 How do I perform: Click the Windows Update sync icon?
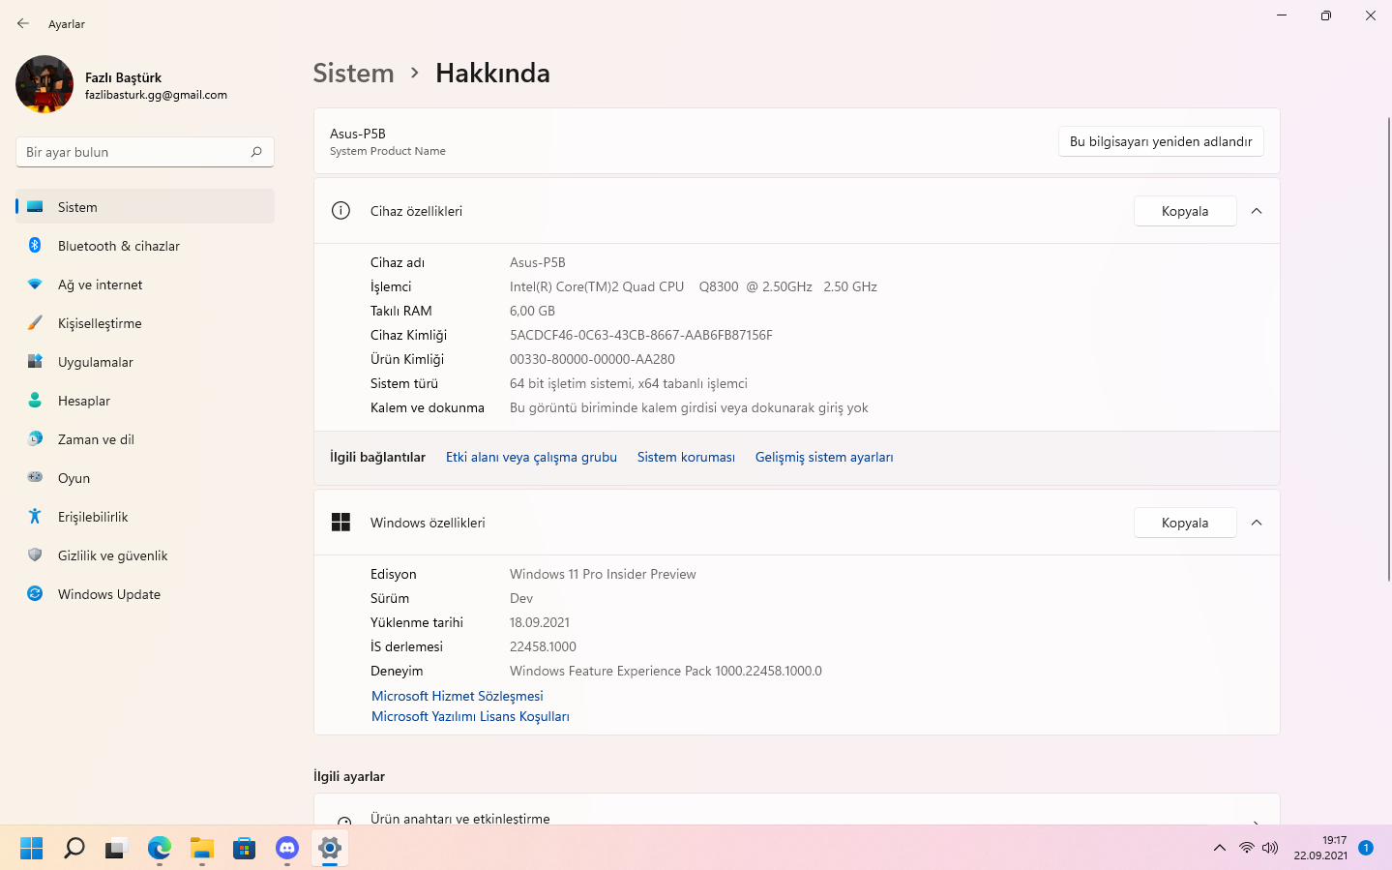click(35, 594)
